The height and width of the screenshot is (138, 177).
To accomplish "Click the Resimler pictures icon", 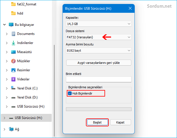I will (13, 70).
